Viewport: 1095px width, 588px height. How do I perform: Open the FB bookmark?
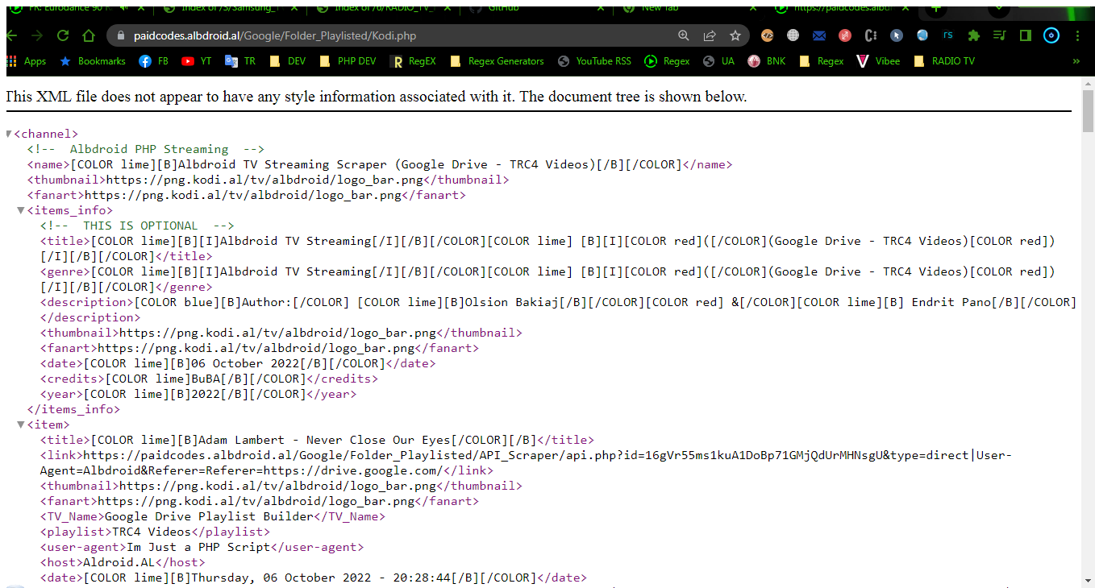153,61
